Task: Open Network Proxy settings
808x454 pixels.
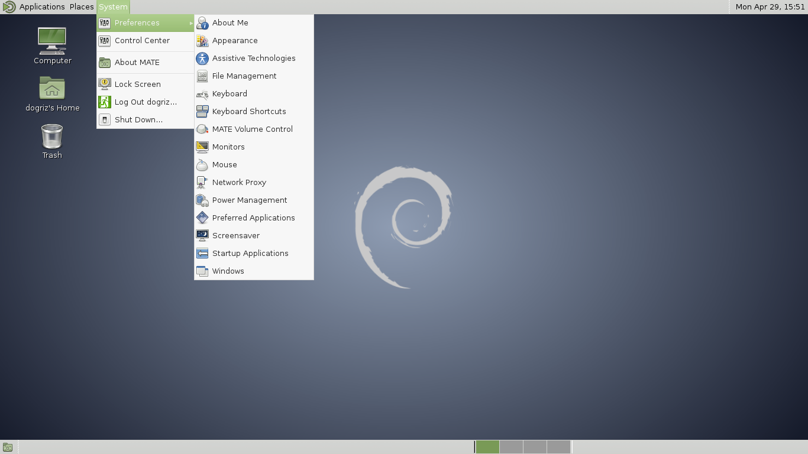Action: click(254, 183)
